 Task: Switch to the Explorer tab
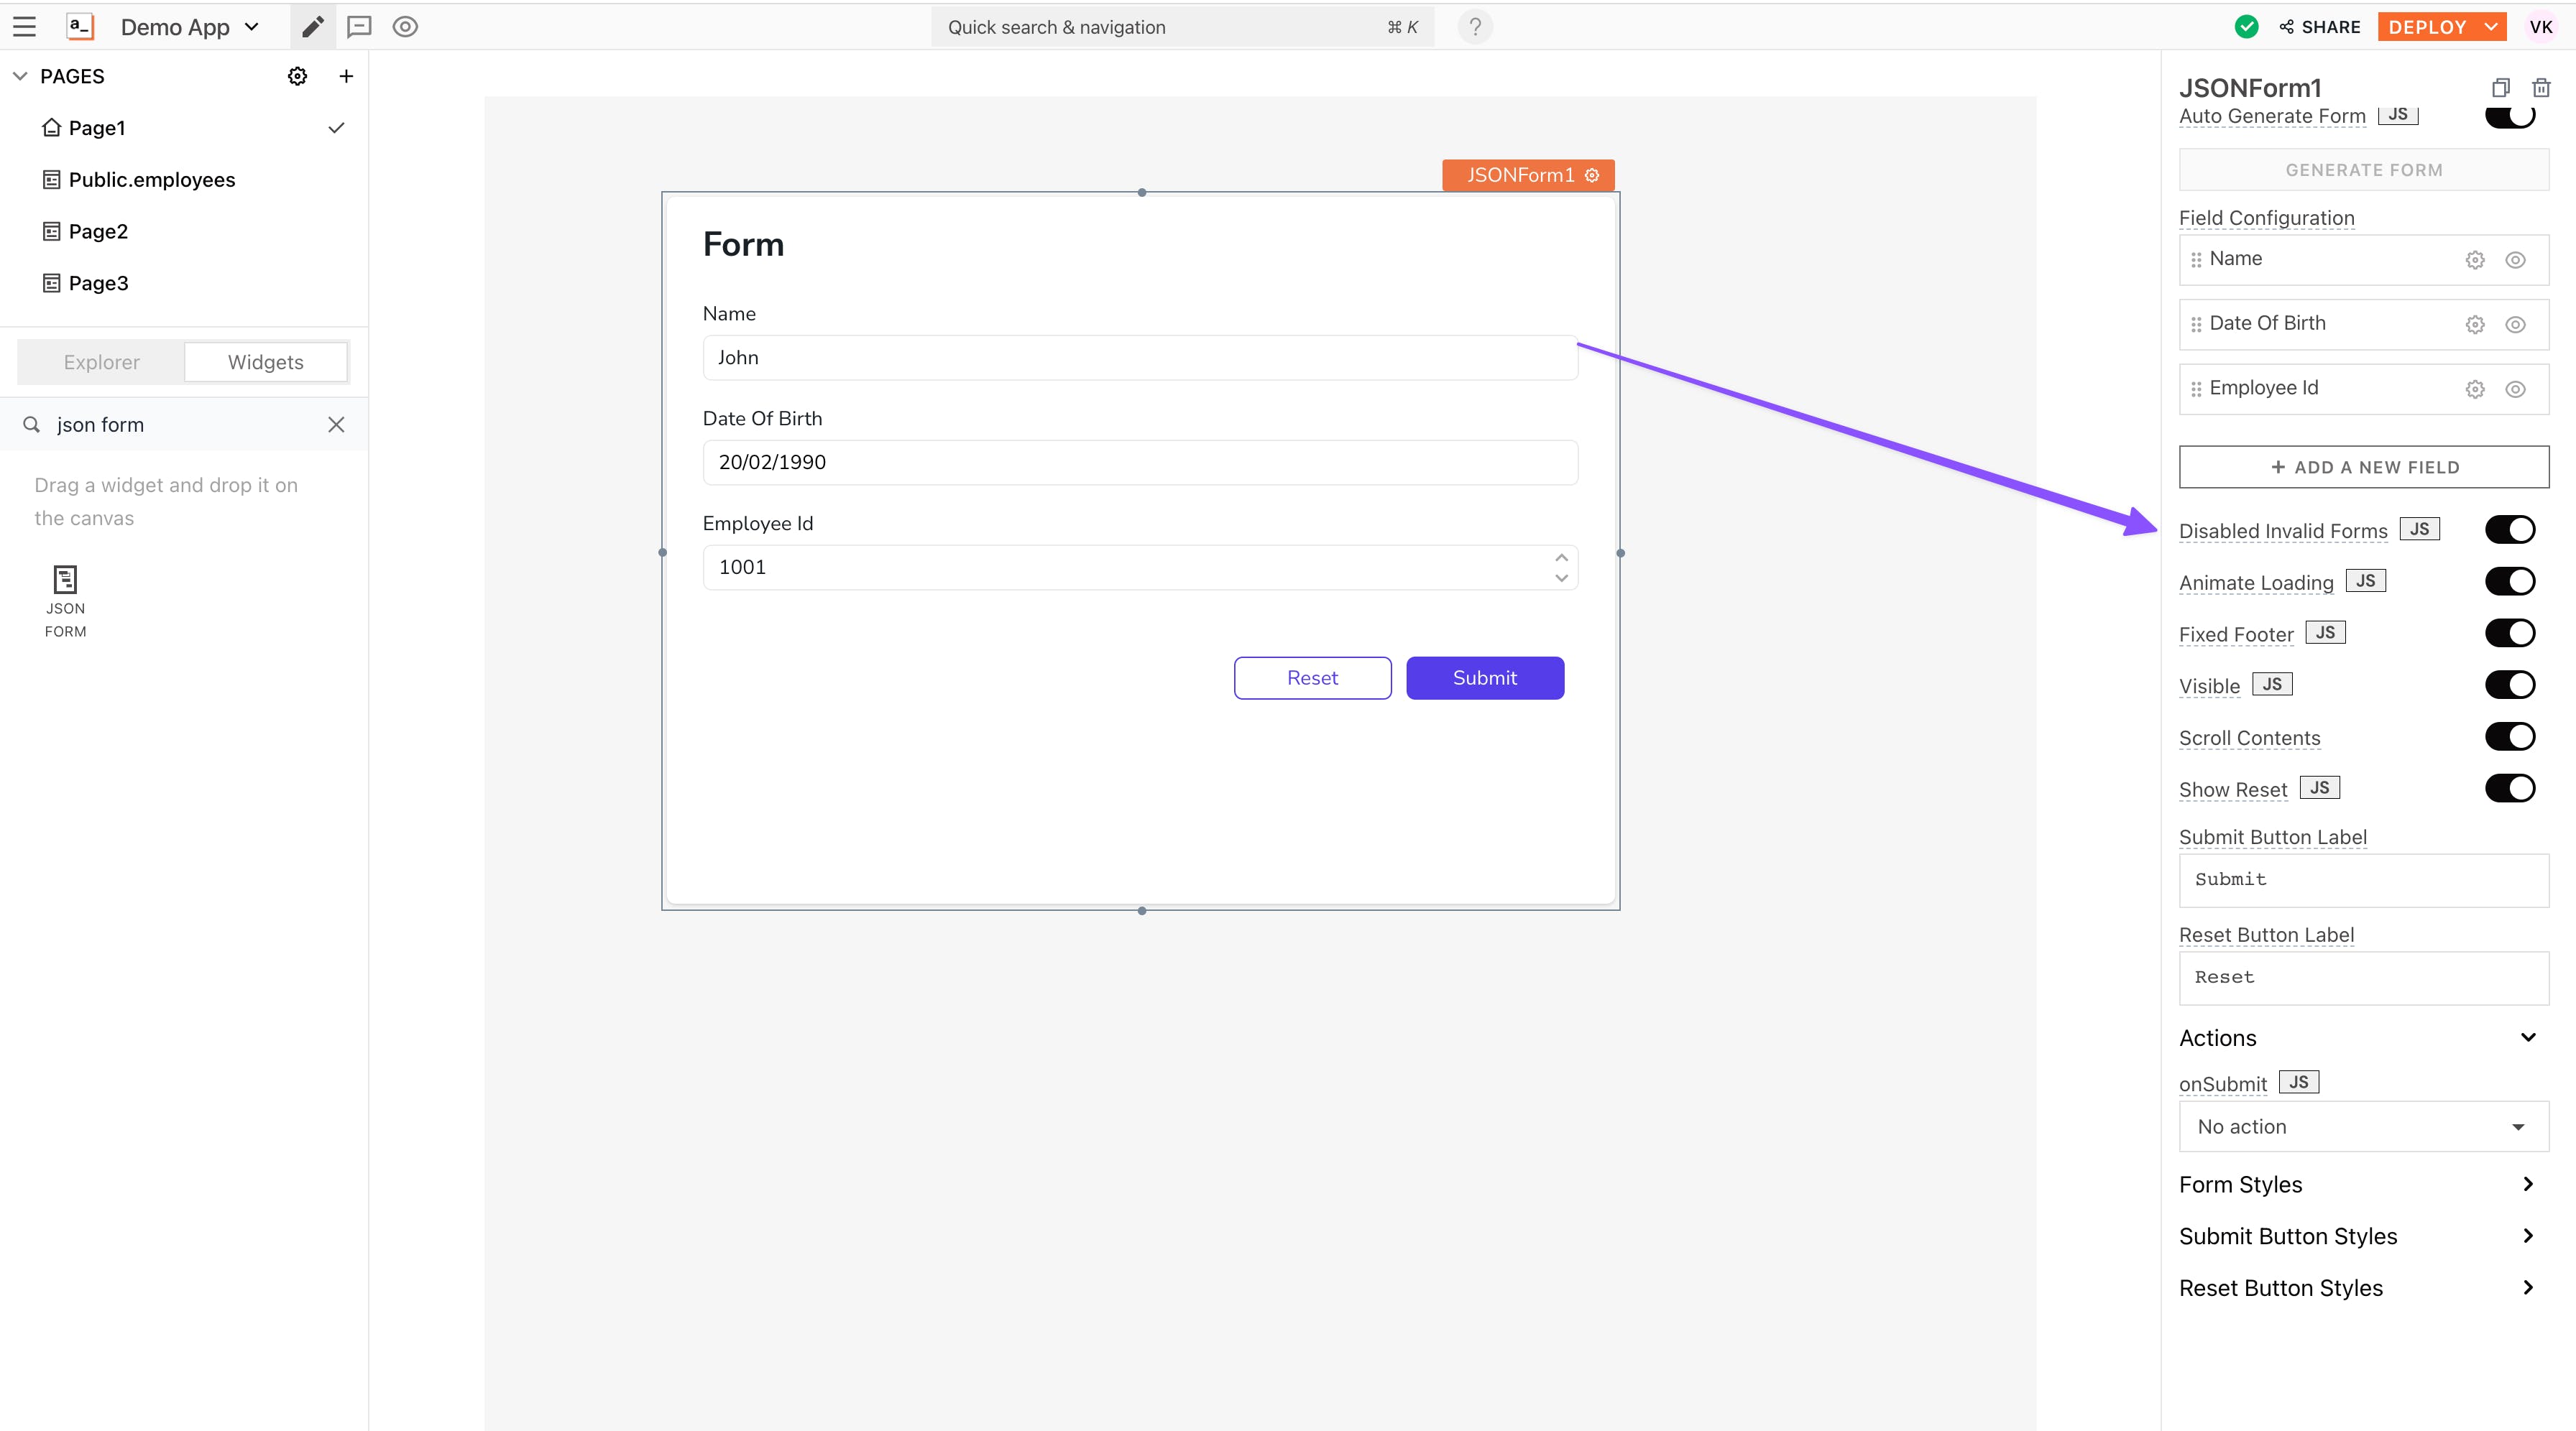click(101, 362)
